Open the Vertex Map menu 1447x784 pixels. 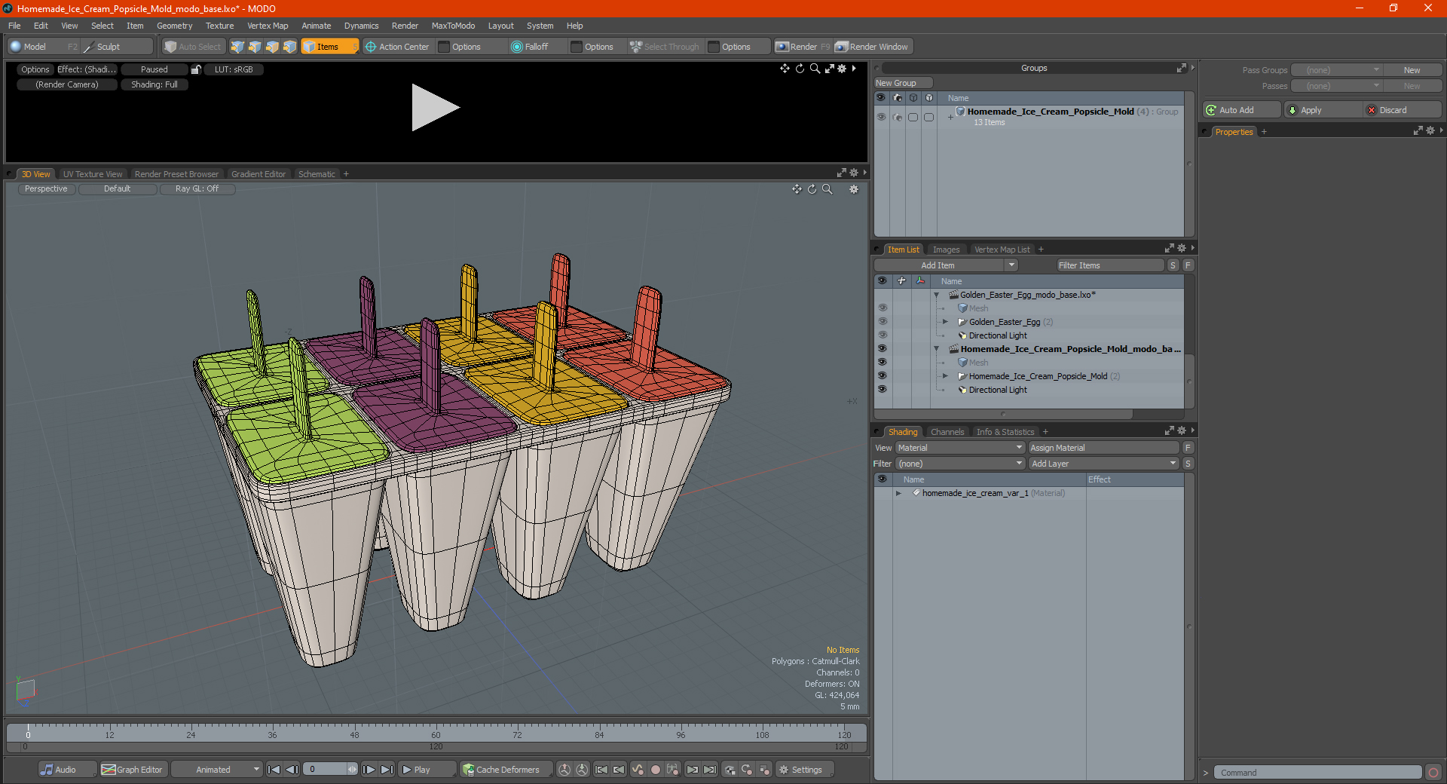coord(268,26)
